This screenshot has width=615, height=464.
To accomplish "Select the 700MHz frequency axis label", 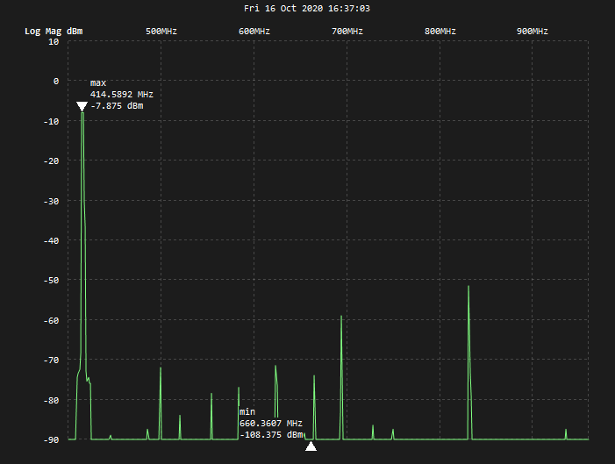I will (347, 32).
